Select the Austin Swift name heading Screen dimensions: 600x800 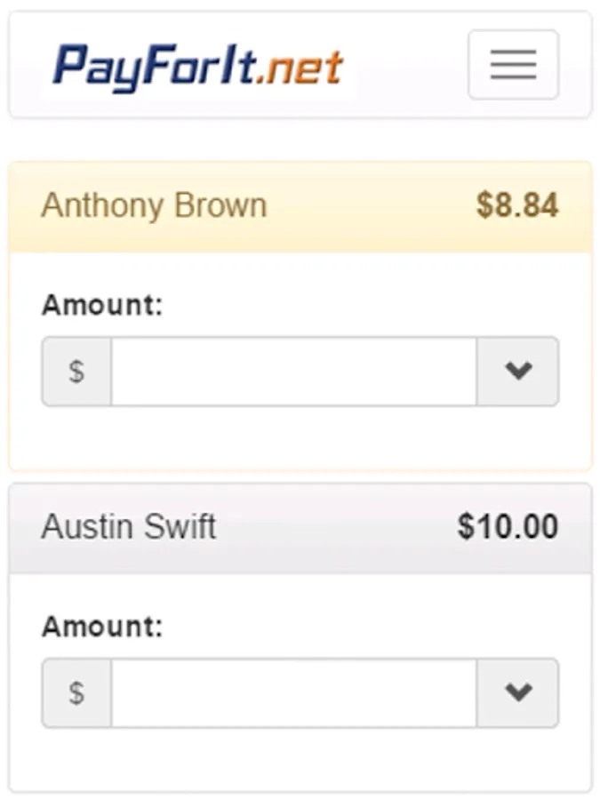coord(129,527)
